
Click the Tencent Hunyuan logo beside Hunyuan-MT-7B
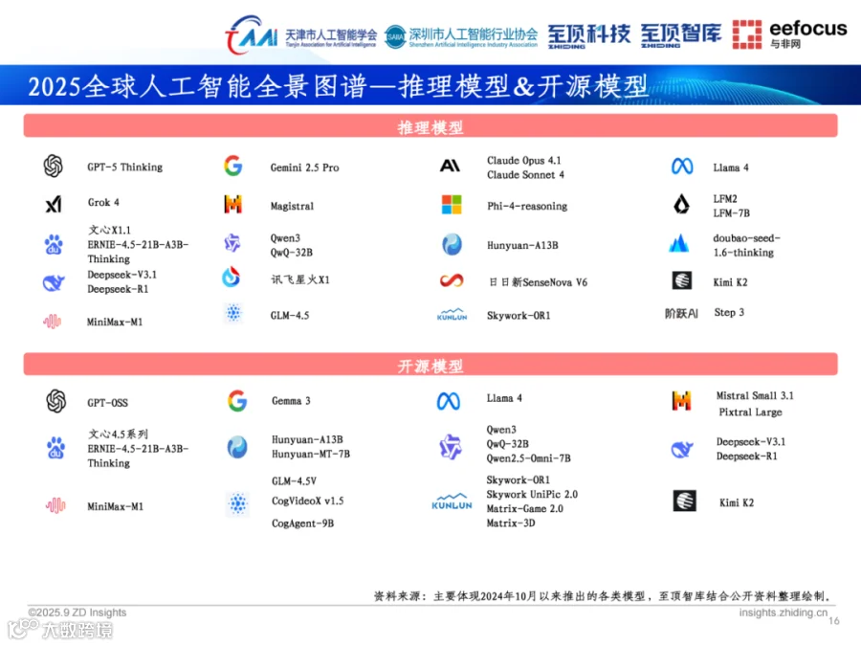(237, 447)
